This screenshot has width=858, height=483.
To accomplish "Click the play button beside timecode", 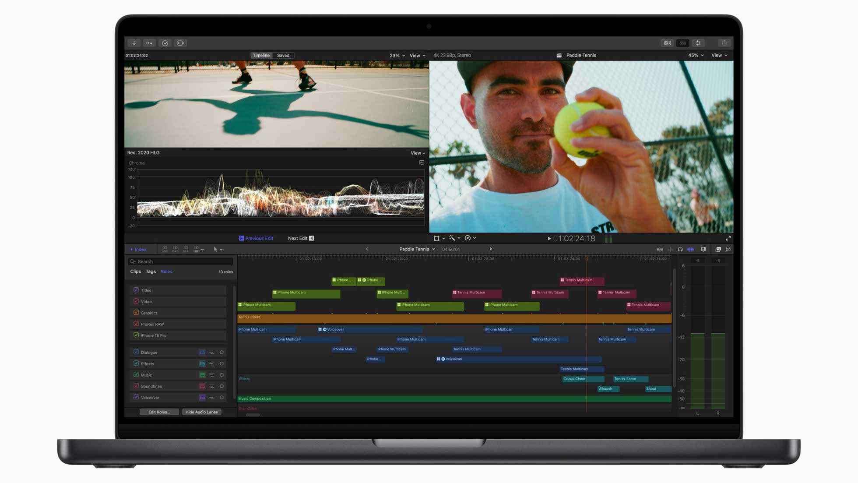I will pos(549,239).
